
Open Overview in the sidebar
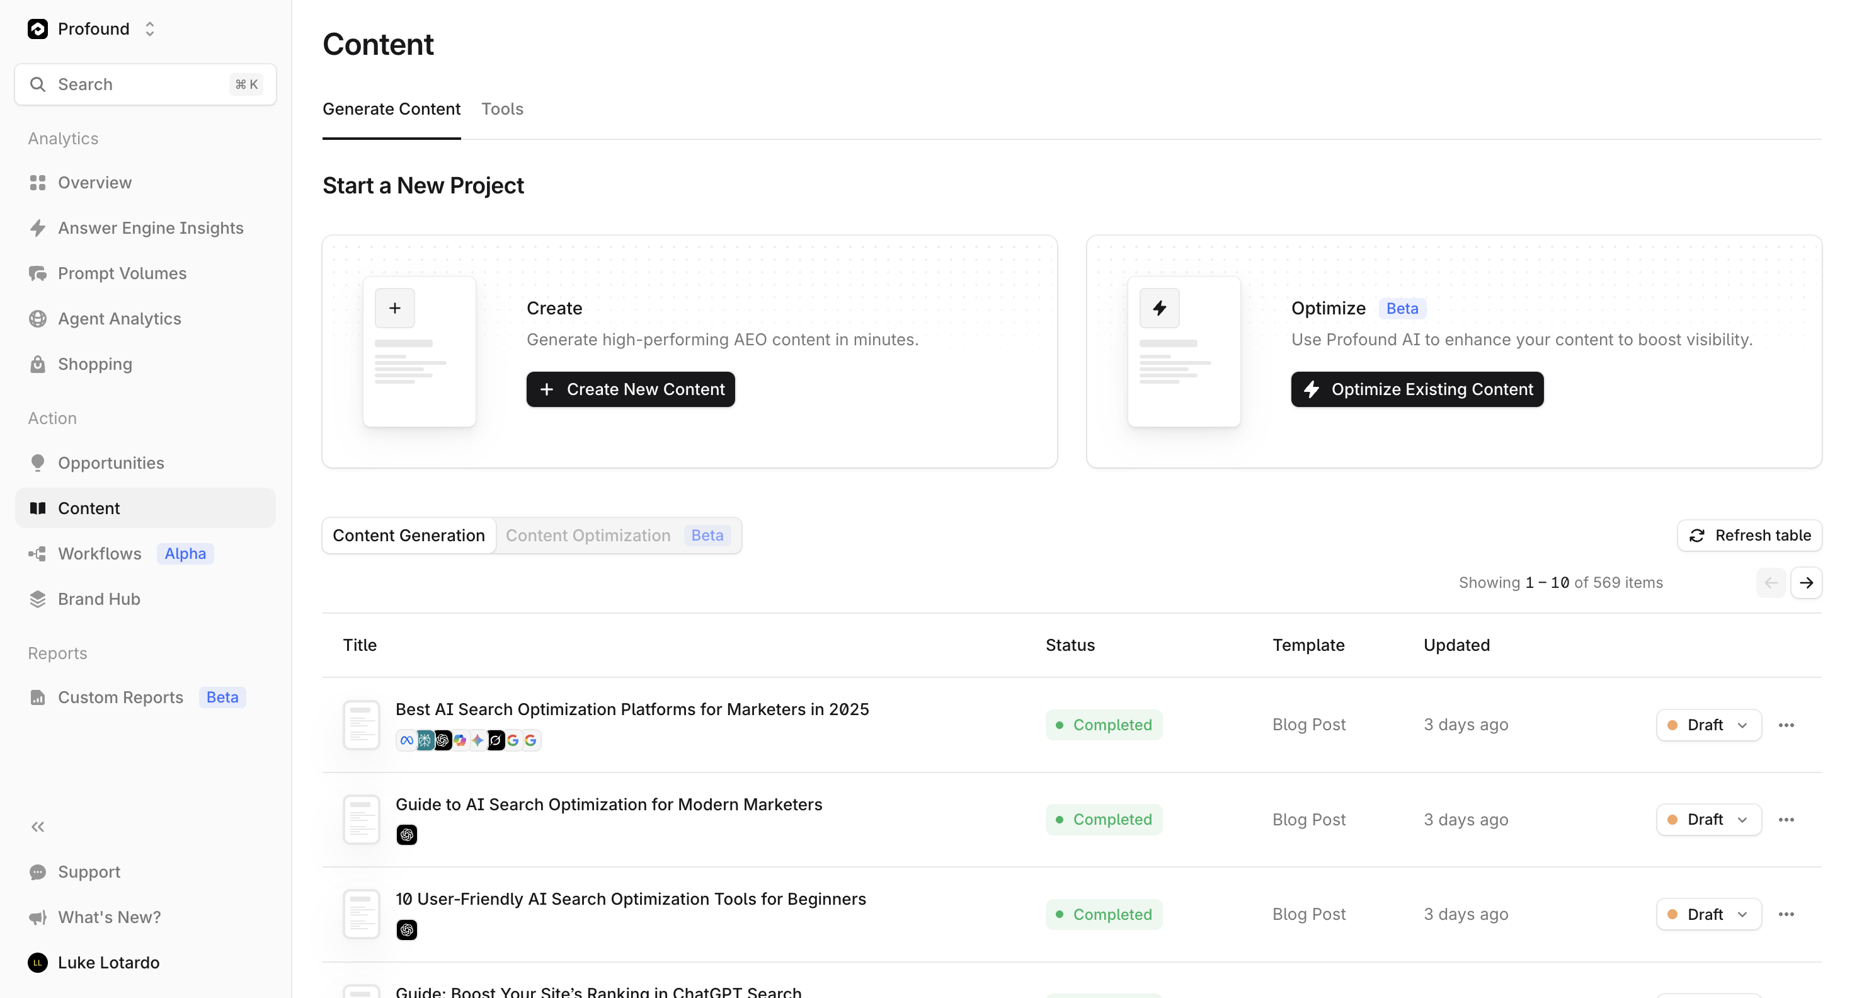pyautogui.click(x=146, y=183)
